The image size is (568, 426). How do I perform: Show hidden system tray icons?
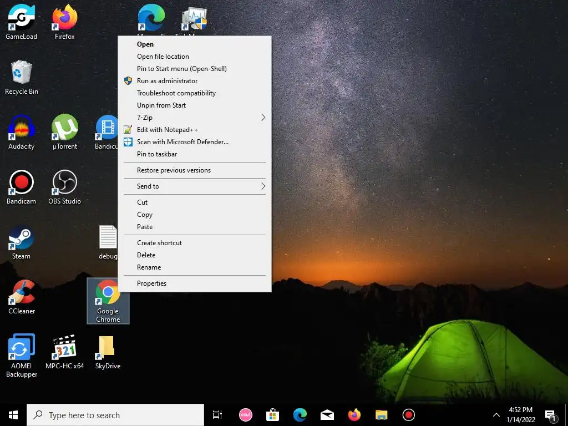click(x=496, y=415)
